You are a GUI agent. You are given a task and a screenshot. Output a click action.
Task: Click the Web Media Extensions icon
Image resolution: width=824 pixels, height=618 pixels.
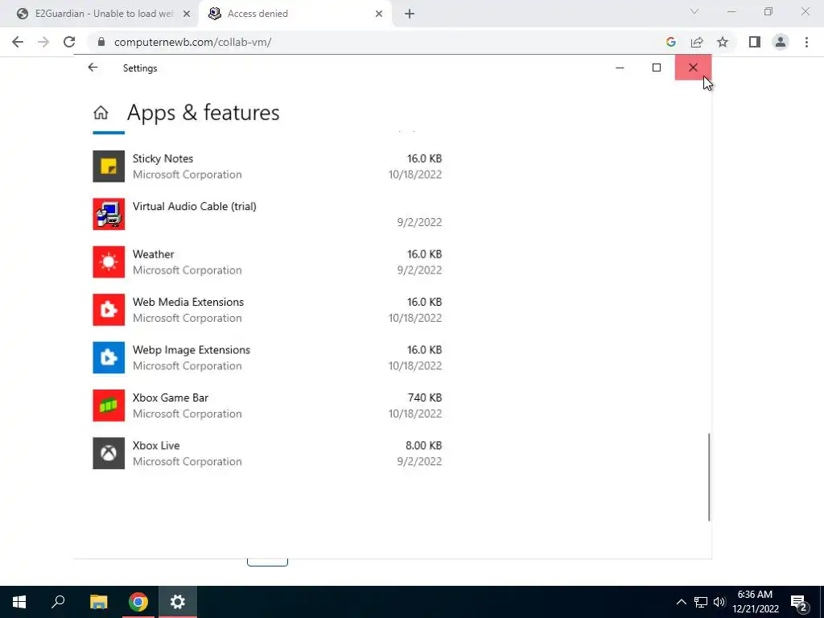point(109,310)
